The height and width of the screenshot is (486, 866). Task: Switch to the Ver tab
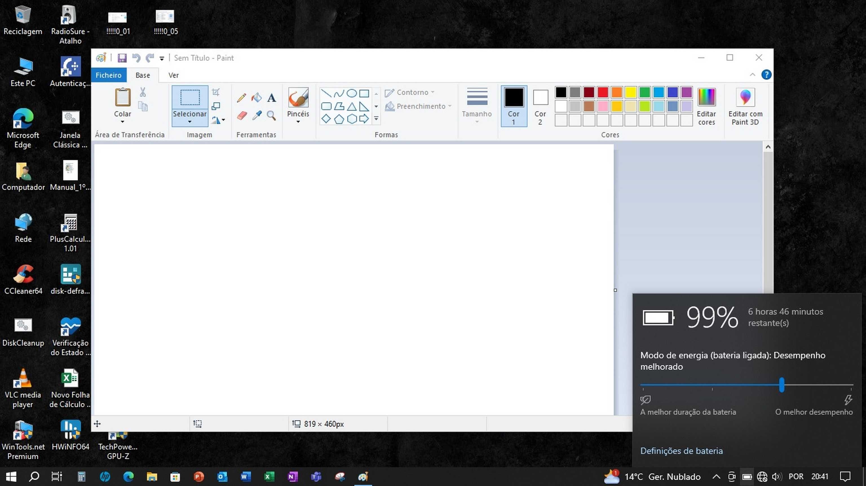point(173,75)
